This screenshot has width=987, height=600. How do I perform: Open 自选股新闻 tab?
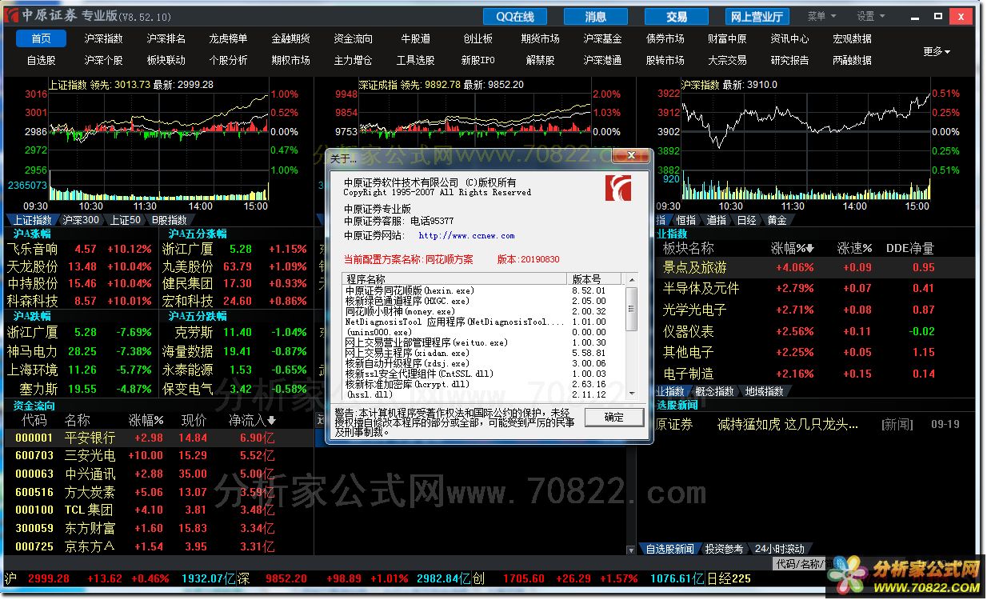pos(669,549)
